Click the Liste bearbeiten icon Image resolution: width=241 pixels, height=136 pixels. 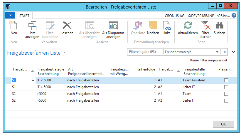(x=50, y=25)
